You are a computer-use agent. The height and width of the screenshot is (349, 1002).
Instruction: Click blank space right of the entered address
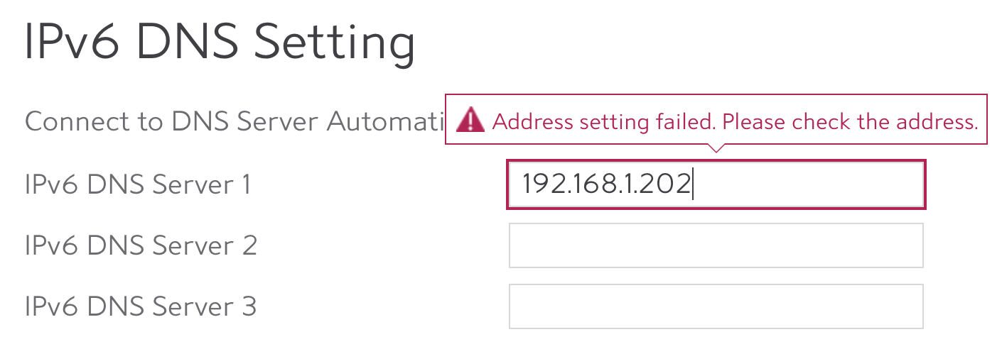click(807, 185)
